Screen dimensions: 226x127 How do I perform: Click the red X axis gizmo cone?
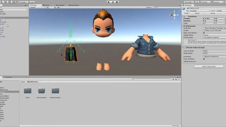172,15
